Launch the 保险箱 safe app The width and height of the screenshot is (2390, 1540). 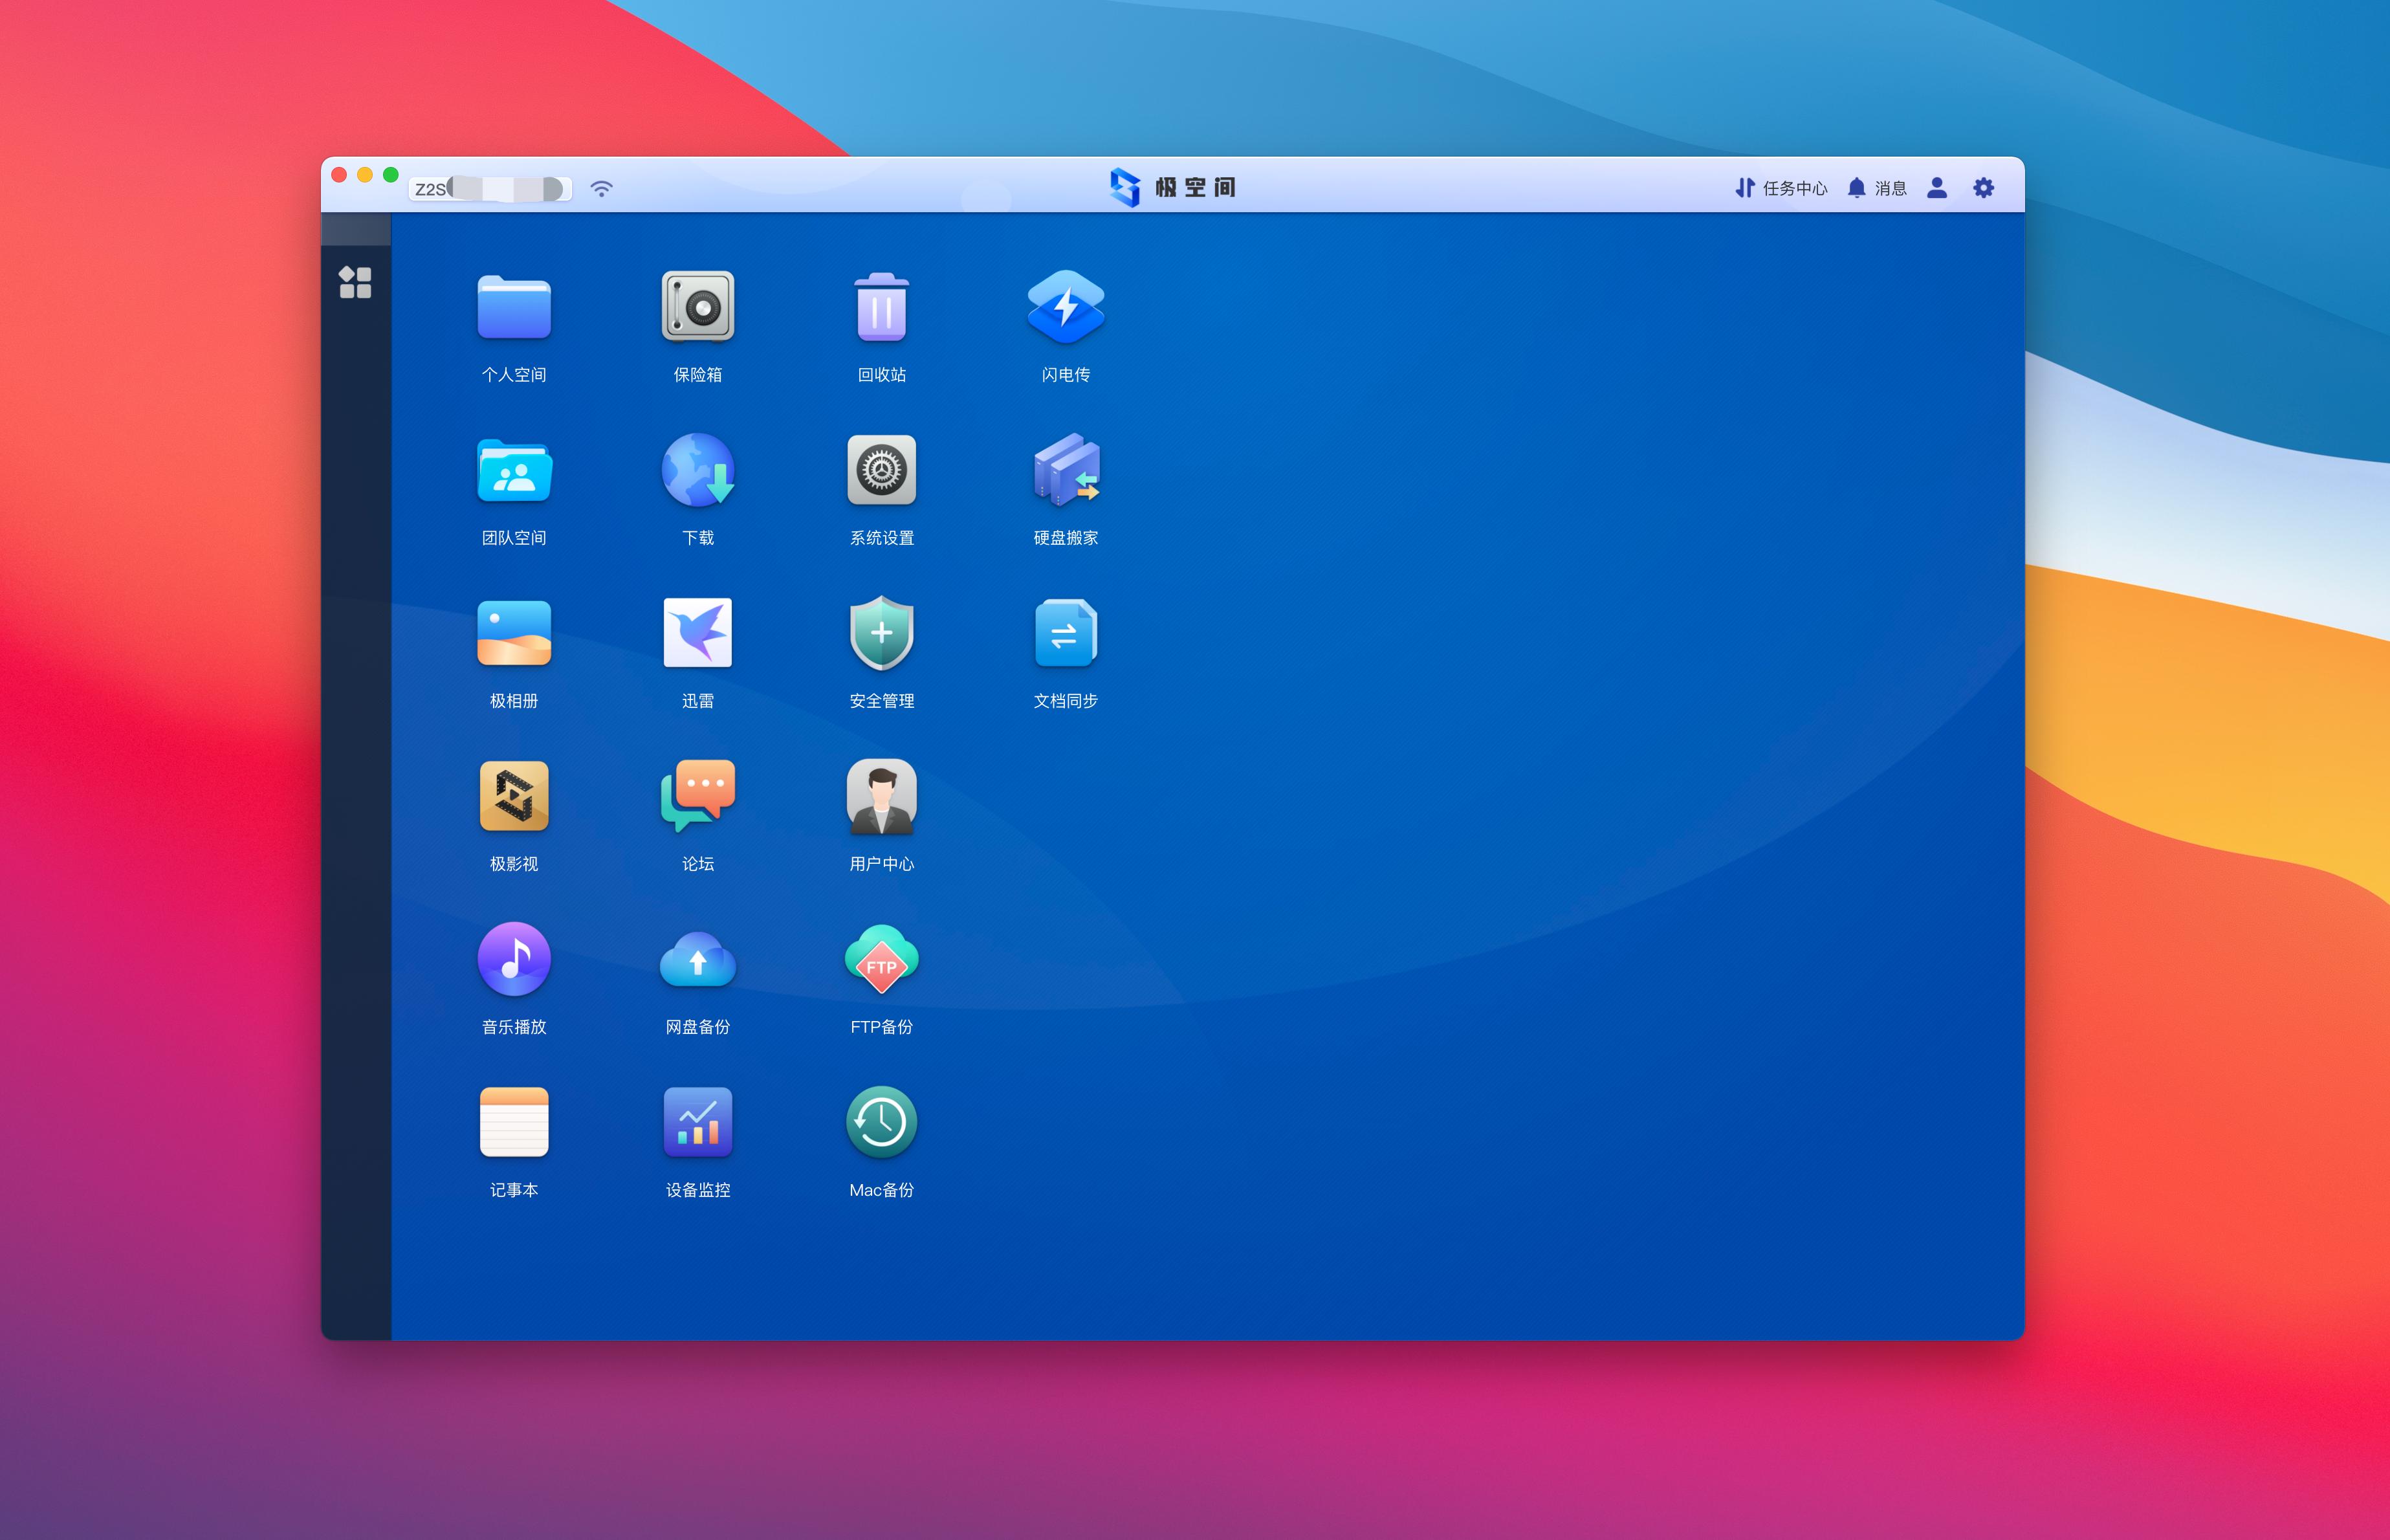pyautogui.click(x=697, y=307)
